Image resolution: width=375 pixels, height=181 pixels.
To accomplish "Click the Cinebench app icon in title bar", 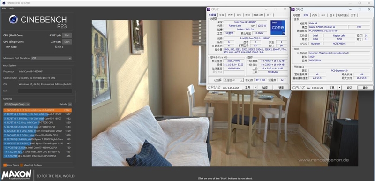I will 3,3.
